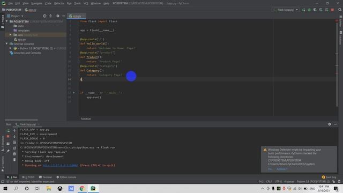The height and width of the screenshot is (193, 343).
Task: Open the Navigate menu
Action: tap(36, 4)
